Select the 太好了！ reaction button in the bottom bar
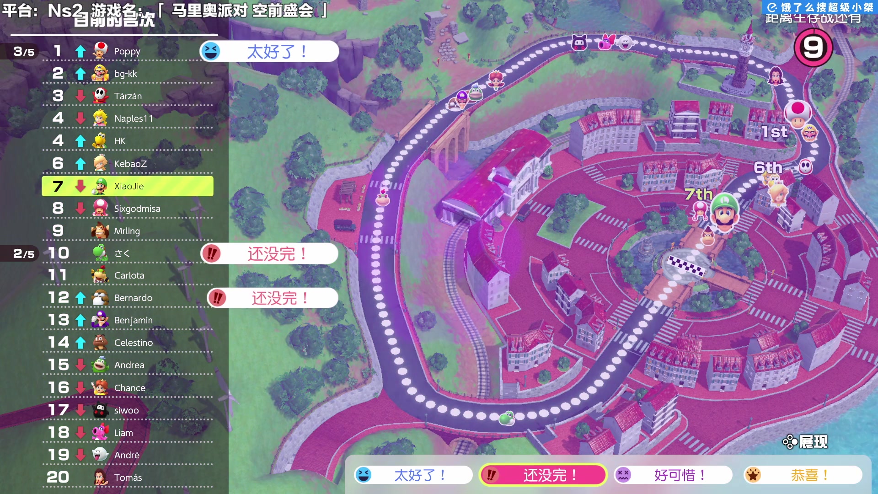878x494 pixels. tap(413, 475)
